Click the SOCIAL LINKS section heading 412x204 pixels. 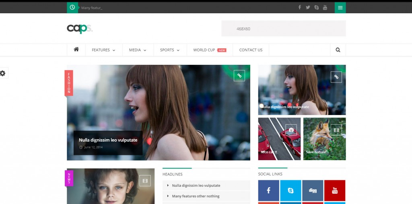point(270,174)
